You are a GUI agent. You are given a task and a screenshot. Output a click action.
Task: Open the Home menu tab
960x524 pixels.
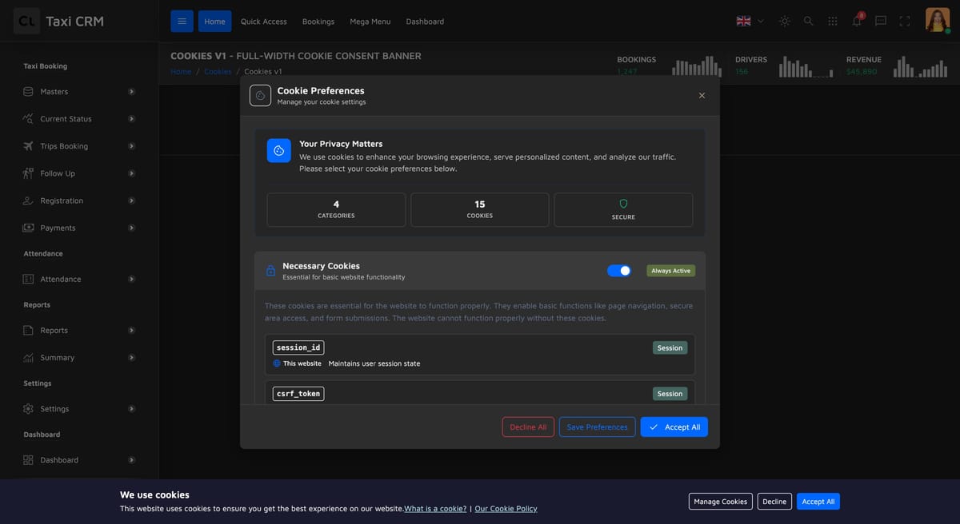coord(214,22)
